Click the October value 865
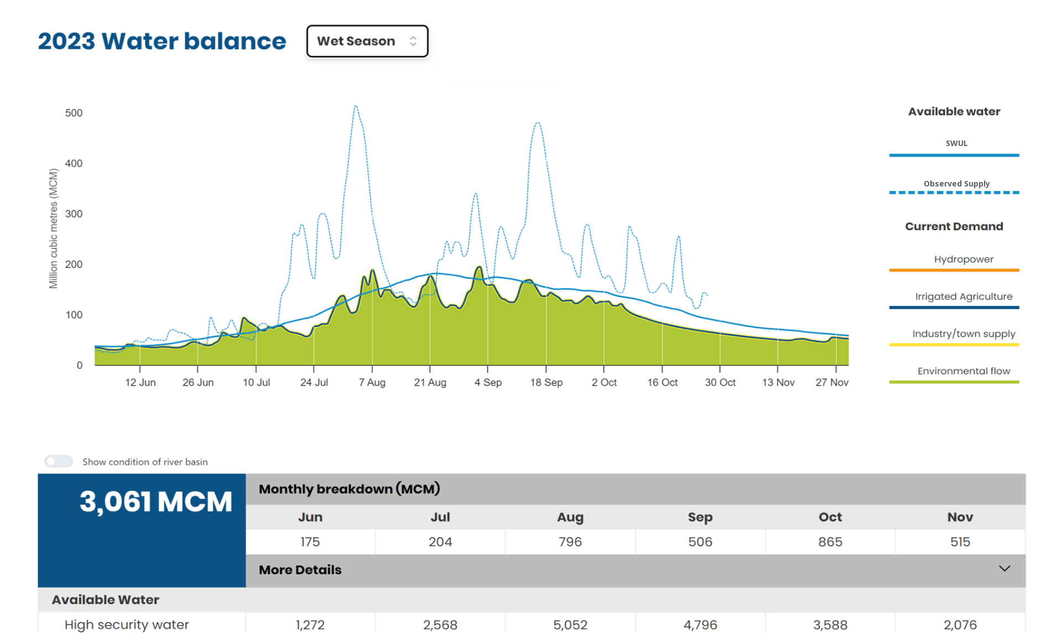Image resolution: width=1062 pixels, height=633 pixels. click(x=830, y=542)
